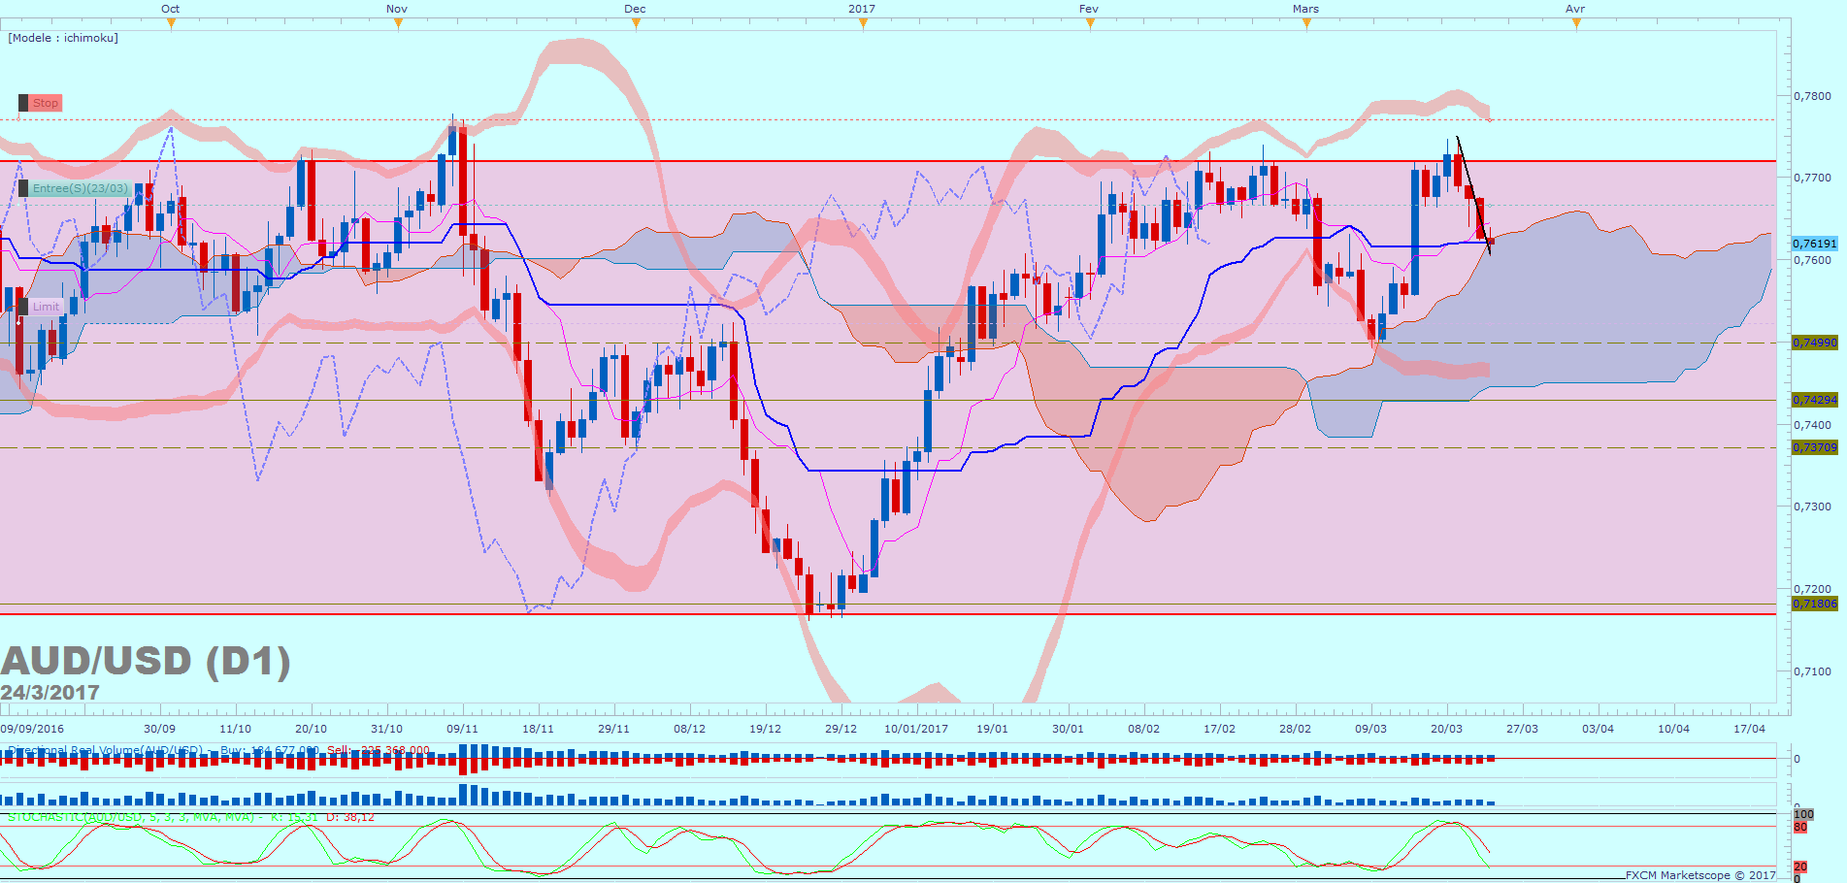
Task: Click the 0,7700 price axis label
Action: click(x=1812, y=178)
